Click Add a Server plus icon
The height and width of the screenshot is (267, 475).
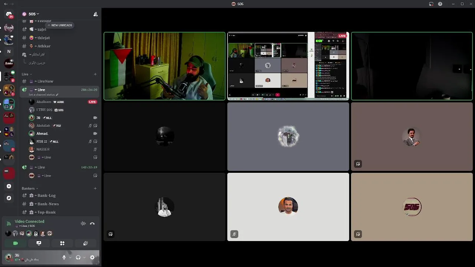[x=9, y=186]
